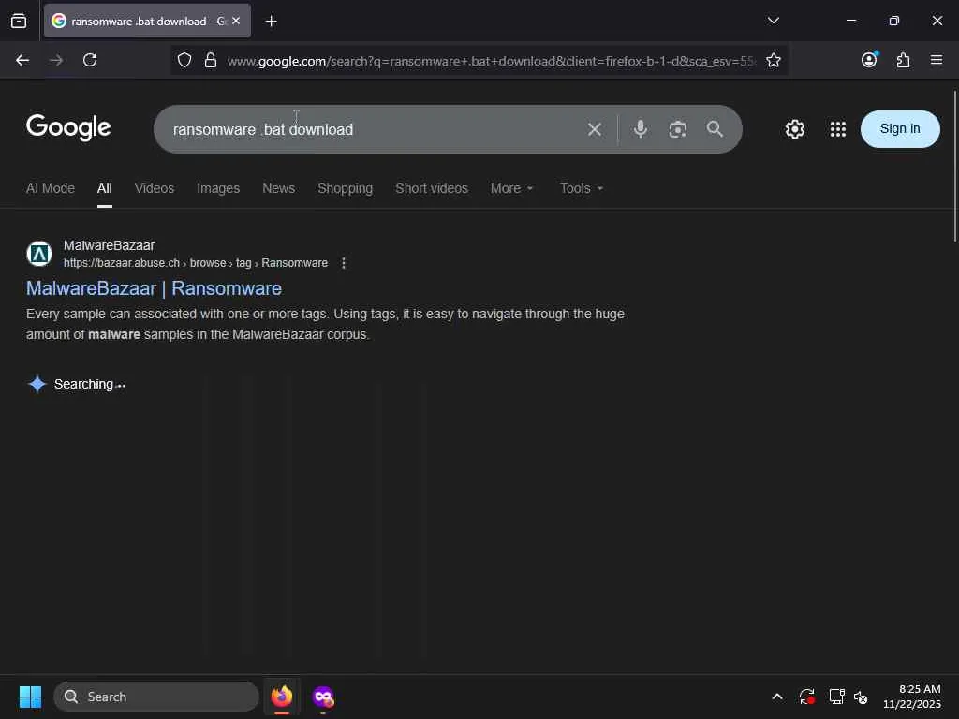959x719 pixels.
Task: Search by image with the camera icon
Action: (678, 129)
